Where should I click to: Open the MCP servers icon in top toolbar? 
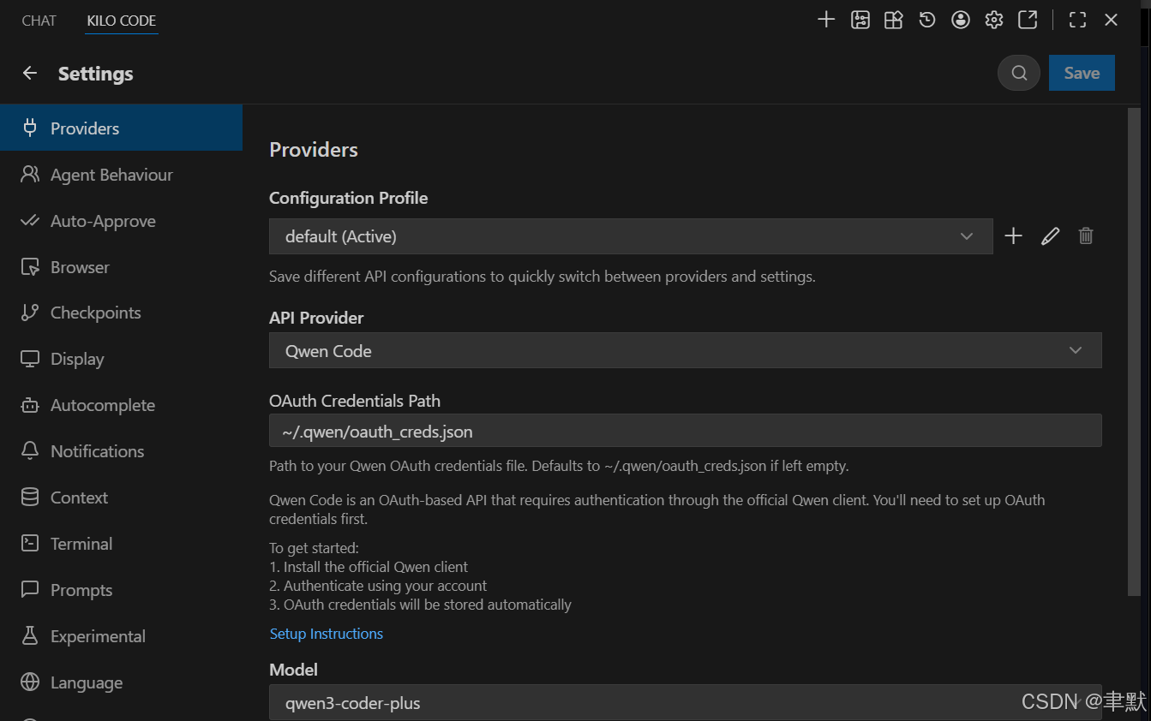[x=860, y=20]
